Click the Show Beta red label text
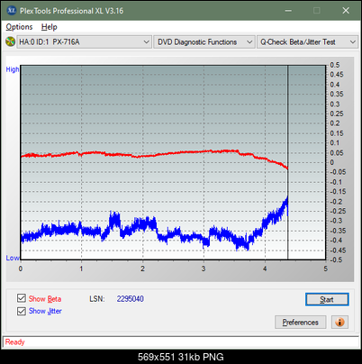 point(45,299)
